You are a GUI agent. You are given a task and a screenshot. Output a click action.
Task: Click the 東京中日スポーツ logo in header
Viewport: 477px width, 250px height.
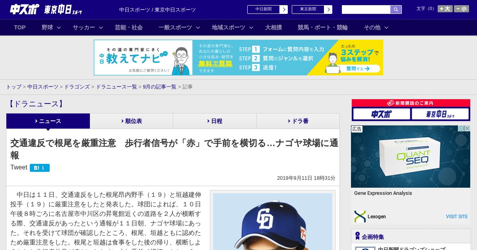coord(63,10)
